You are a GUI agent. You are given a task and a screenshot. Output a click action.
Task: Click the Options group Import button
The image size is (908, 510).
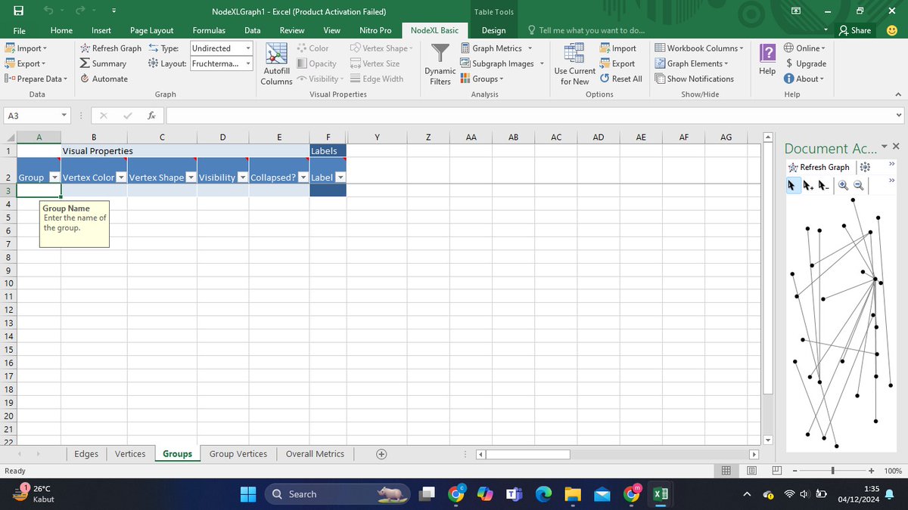click(x=618, y=48)
